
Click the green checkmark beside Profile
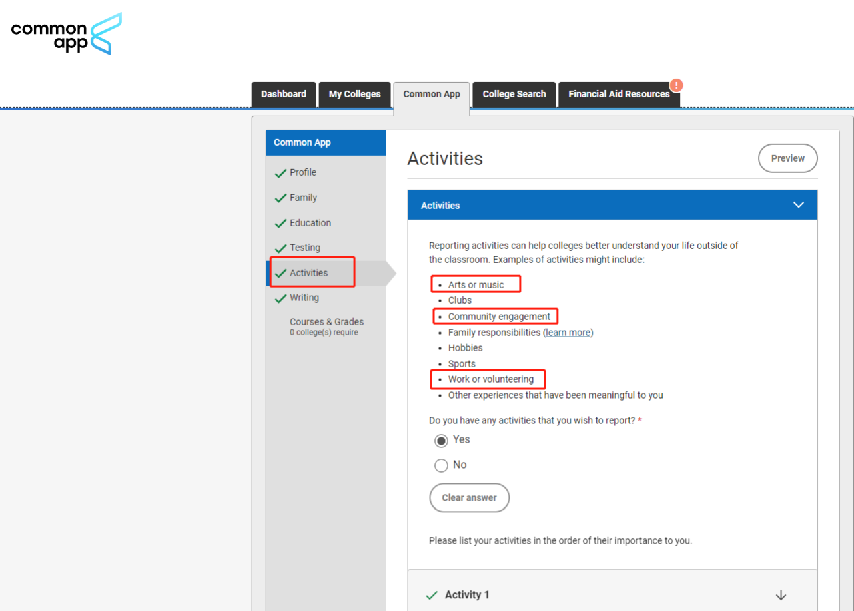280,173
